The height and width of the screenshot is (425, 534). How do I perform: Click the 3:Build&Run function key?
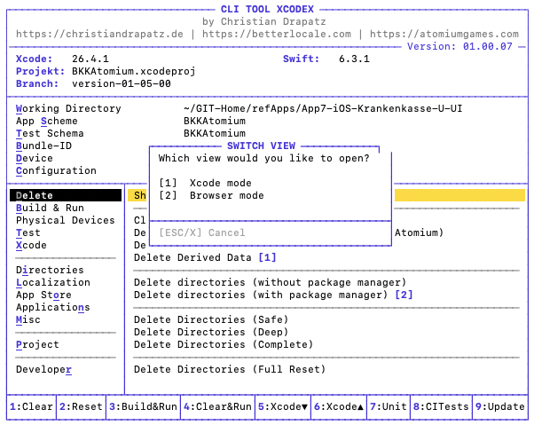143,406
